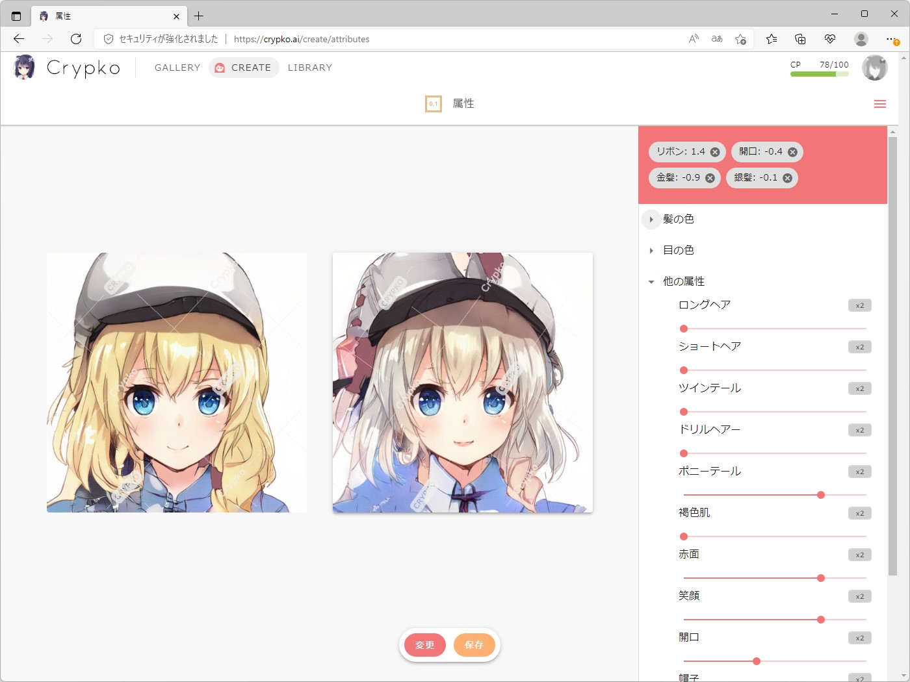The width and height of the screenshot is (910, 682).
Task: Click the Crypko logo icon
Action: [24, 68]
